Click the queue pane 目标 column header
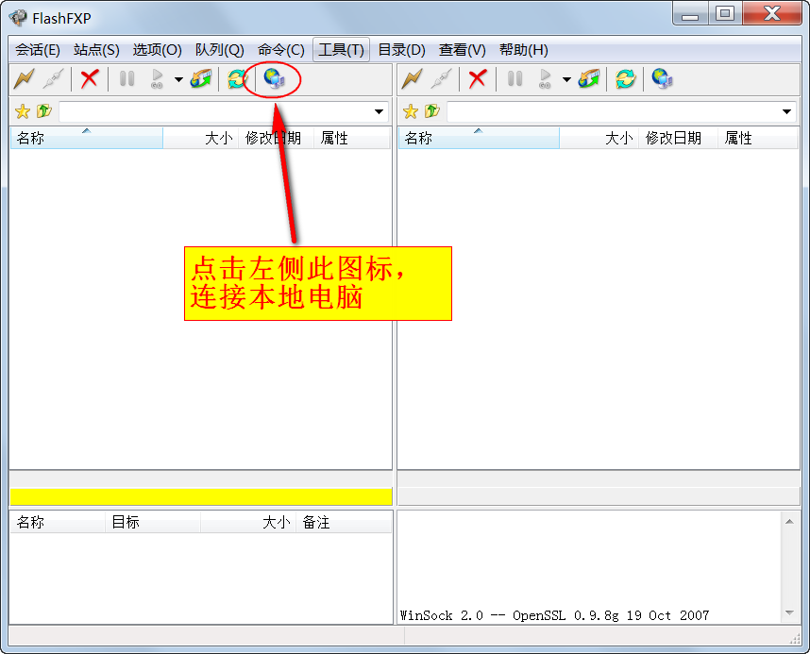The height and width of the screenshot is (654, 810). (153, 522)
